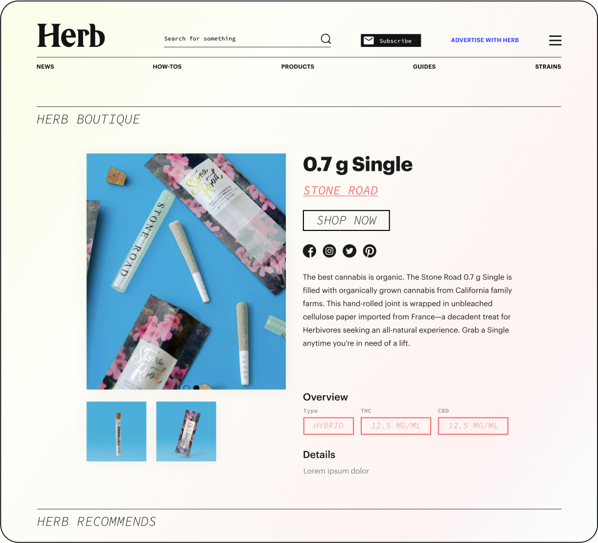Click the Subscribe envelope button

(x=391, y=40)
